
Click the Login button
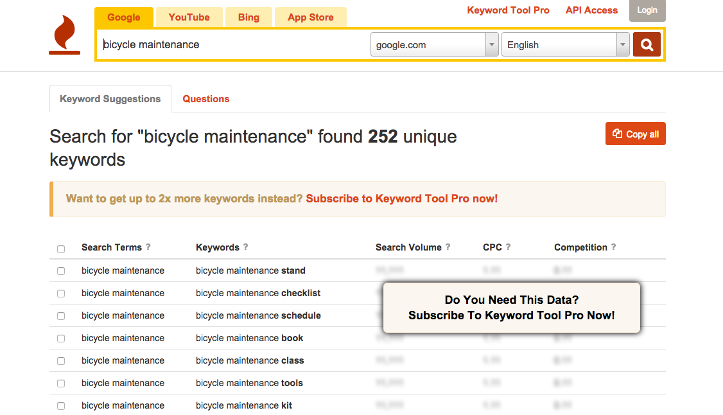point(647,10)
